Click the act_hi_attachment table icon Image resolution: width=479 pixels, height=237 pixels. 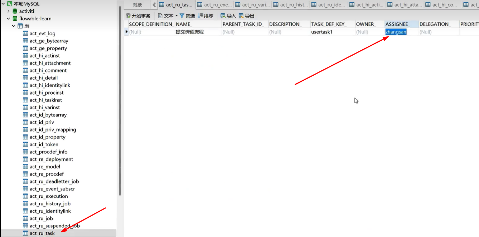click(x=25, y=63)
